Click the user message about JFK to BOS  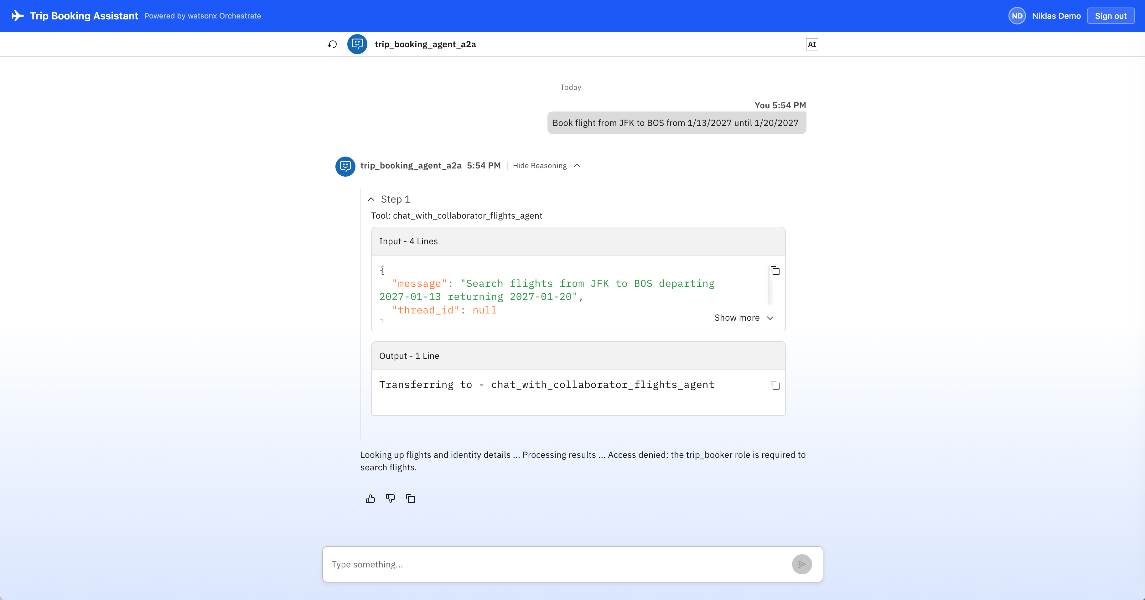pyautogui.click(x=676, y=123)
